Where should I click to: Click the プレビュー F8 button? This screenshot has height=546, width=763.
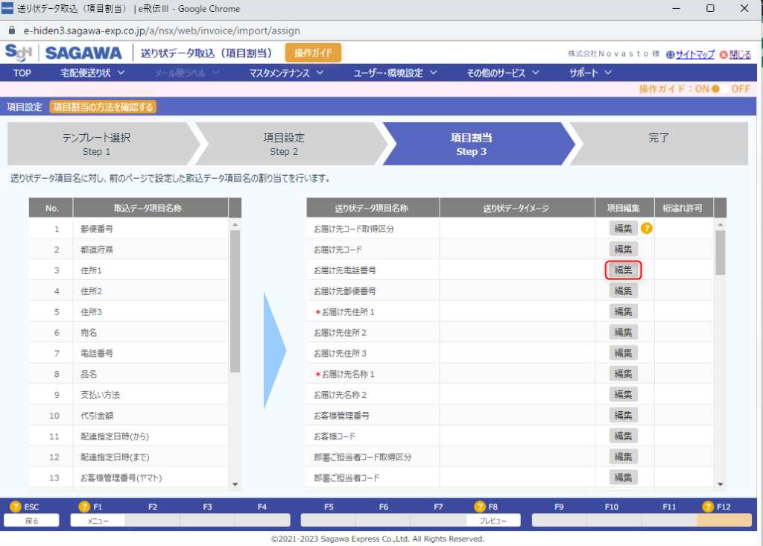point(493,521)
